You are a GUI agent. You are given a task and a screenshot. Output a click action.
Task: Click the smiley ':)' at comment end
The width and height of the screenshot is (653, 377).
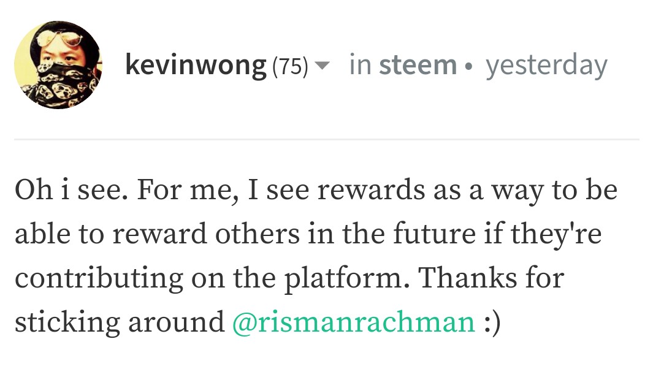click(x=492, y=322)
